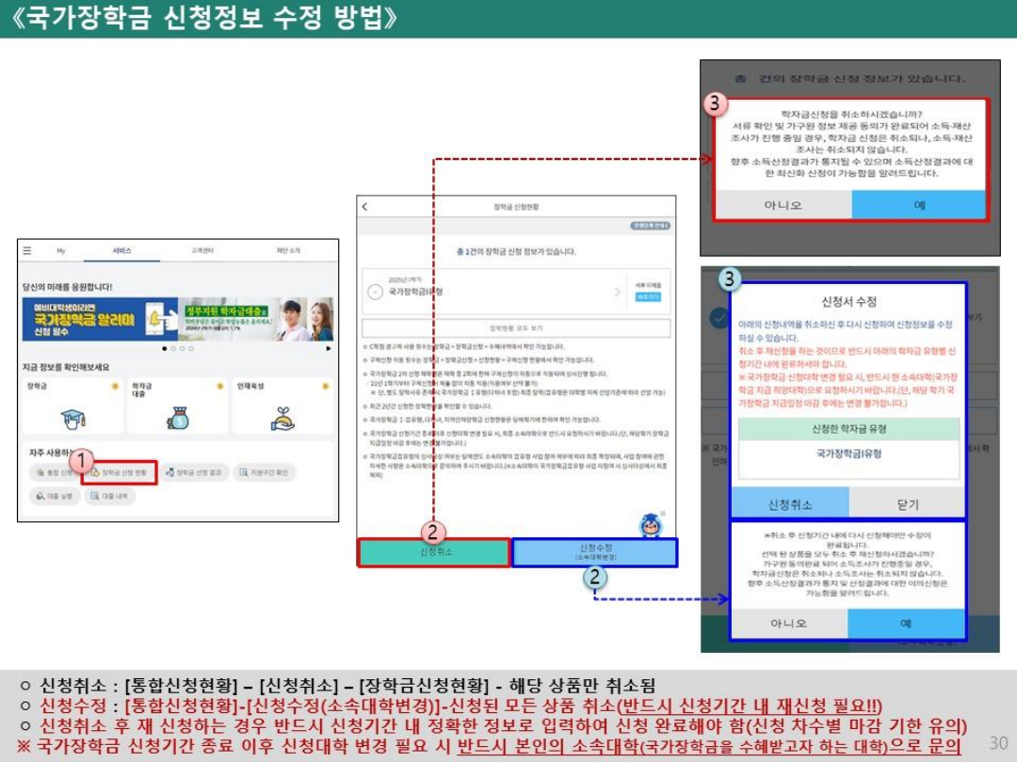
Task: Click the 신청수정 (소속대학변경) button
Action: click(x=595, y=553)
